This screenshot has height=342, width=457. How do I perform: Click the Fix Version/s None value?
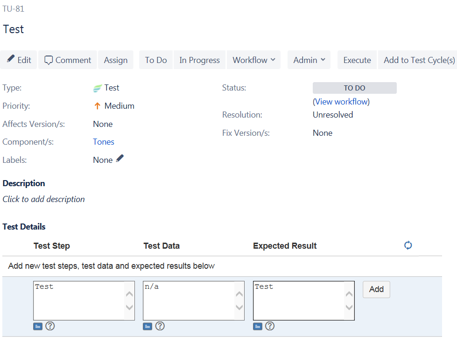tap(323, 133)
